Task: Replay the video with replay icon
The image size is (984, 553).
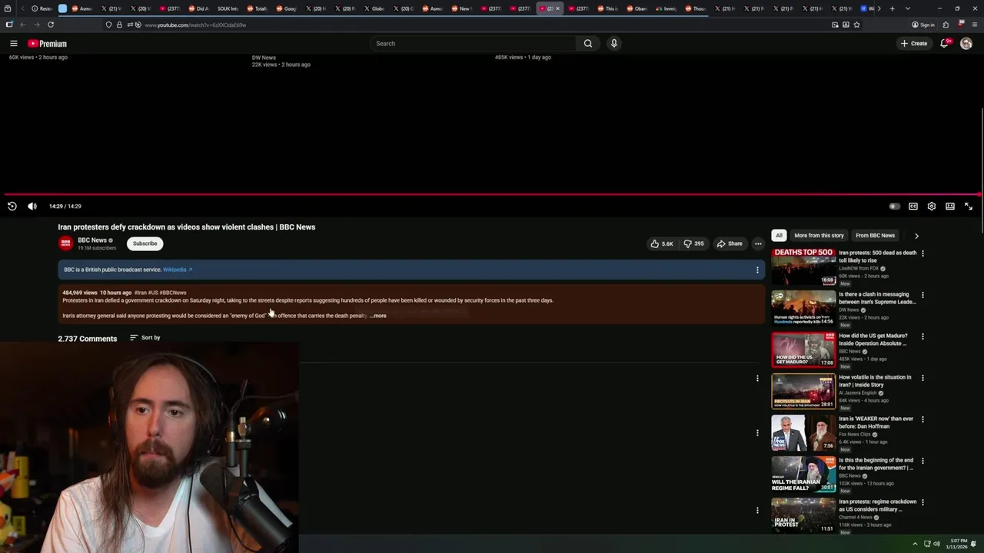Action: click(x=12, y=206)
